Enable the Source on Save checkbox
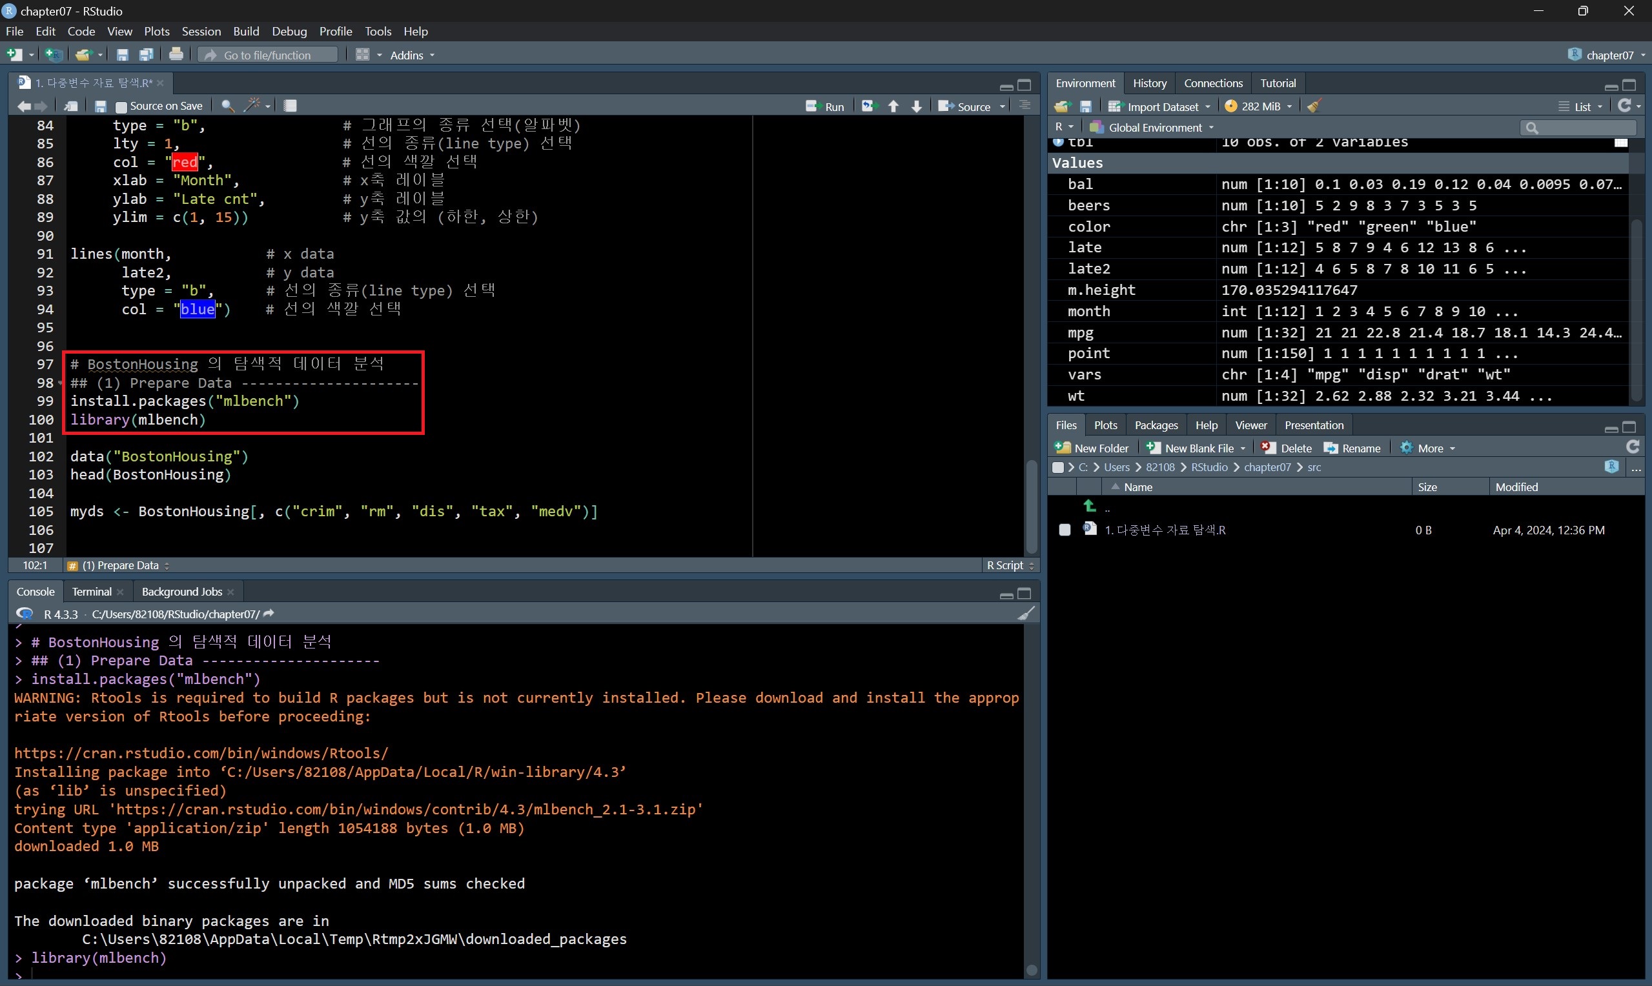Viewport: 1652px width, 986px height. coord(121,106)
